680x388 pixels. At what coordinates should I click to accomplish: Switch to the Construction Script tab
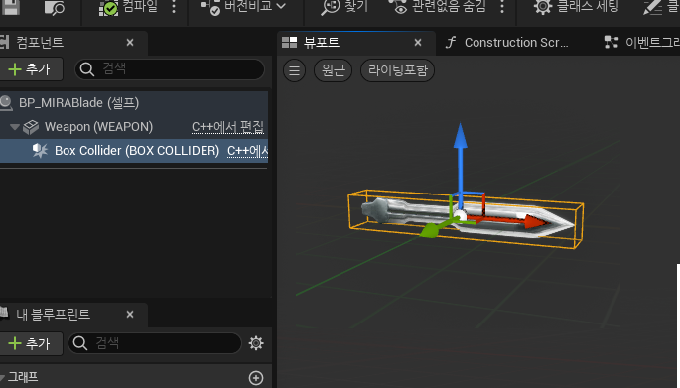[x=507, y=43]
